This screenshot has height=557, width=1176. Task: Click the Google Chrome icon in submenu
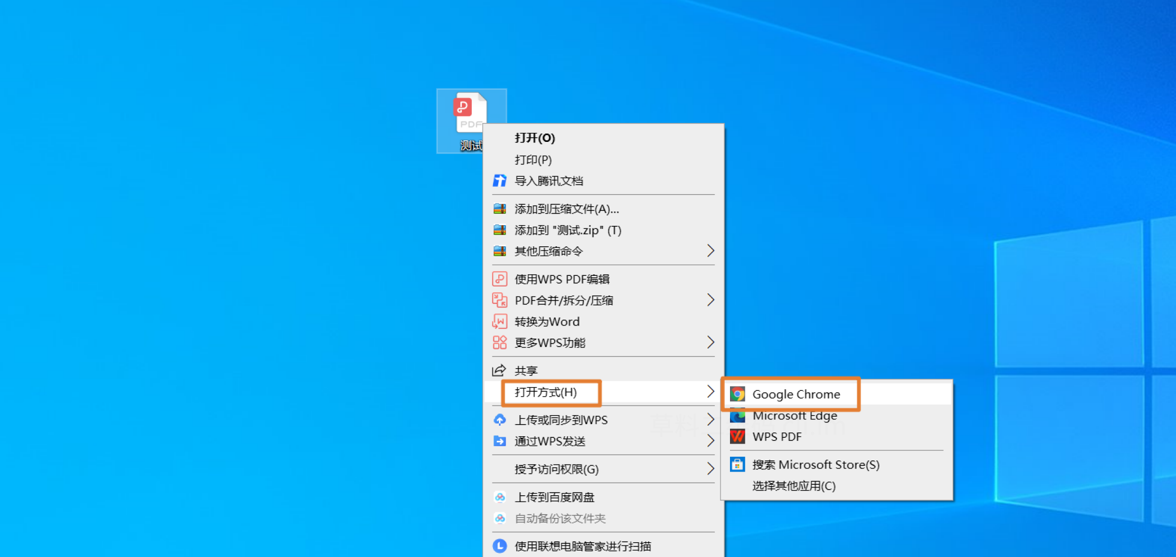tap(737, 394)
